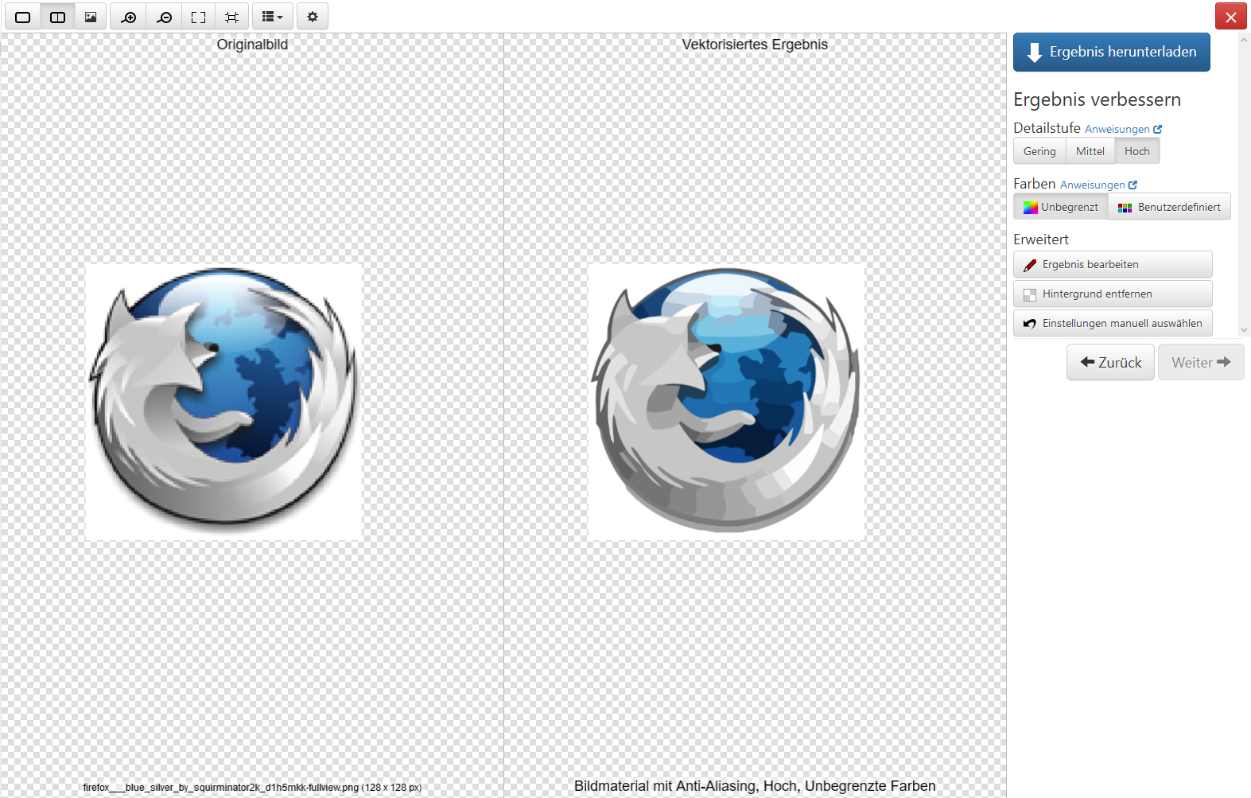Open Anweisungen link next to Detailstufe

click(1122, 129)
